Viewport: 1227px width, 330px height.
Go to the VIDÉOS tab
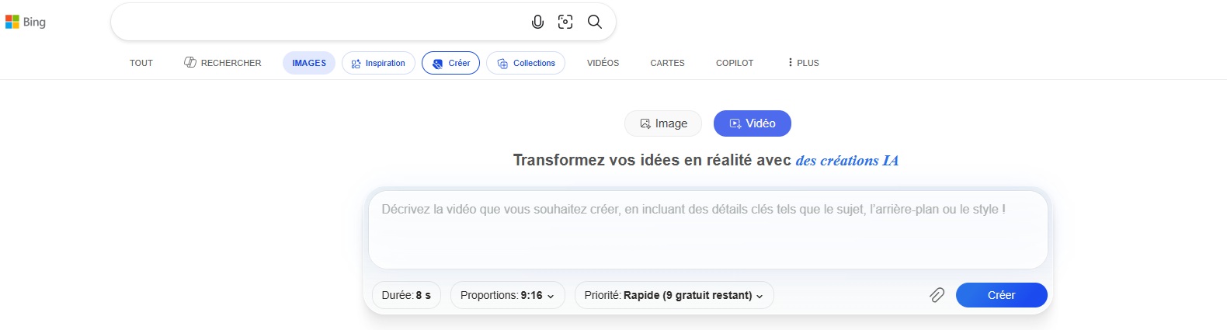(x=603, y=63)
